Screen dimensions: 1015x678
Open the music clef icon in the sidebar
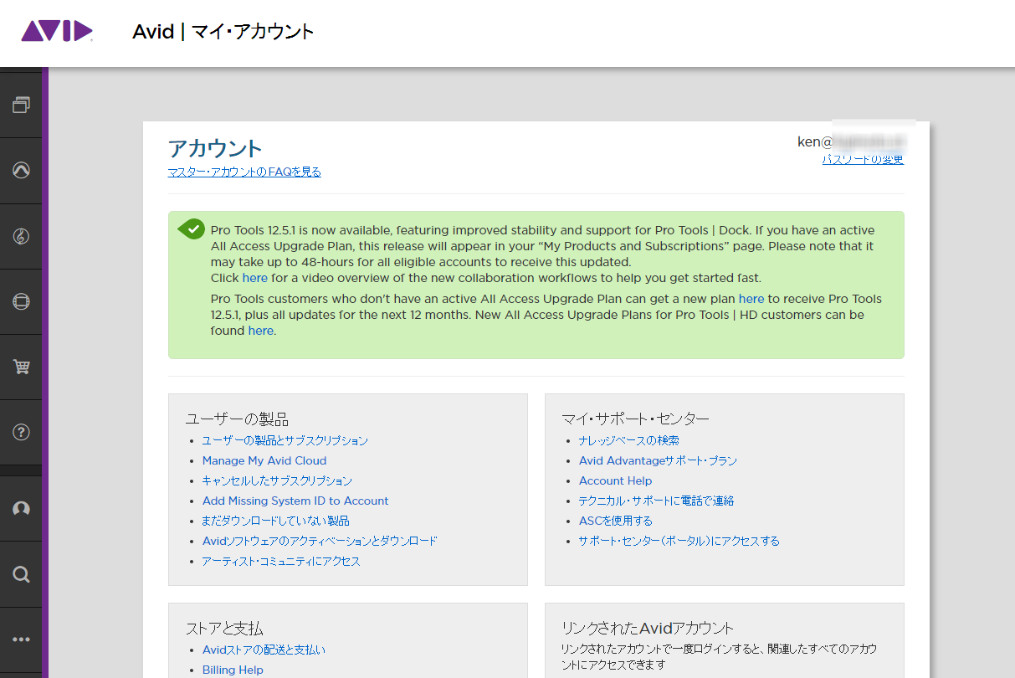coord(22,236)
